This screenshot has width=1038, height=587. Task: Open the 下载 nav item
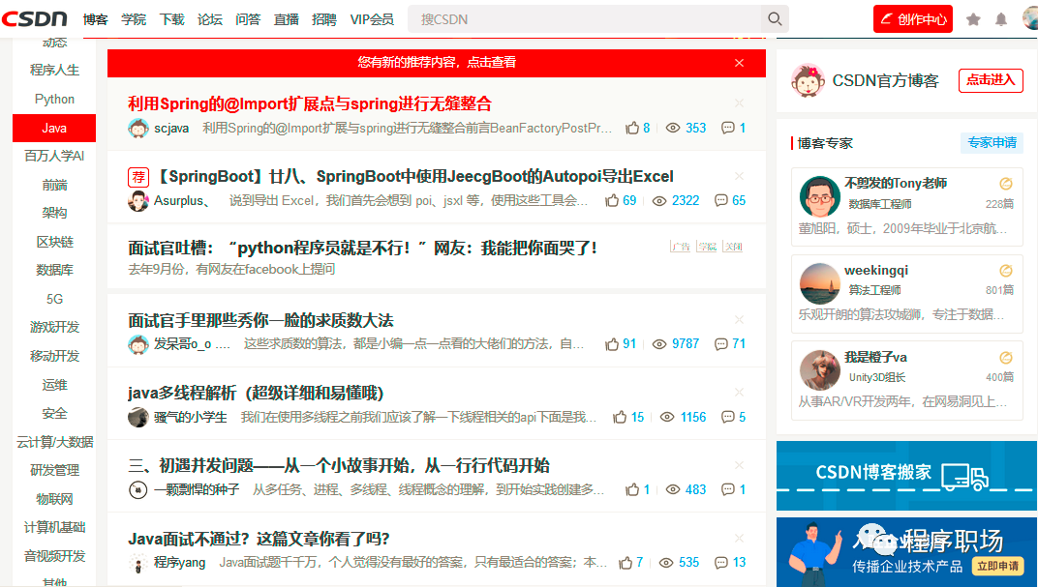[172, 19]
